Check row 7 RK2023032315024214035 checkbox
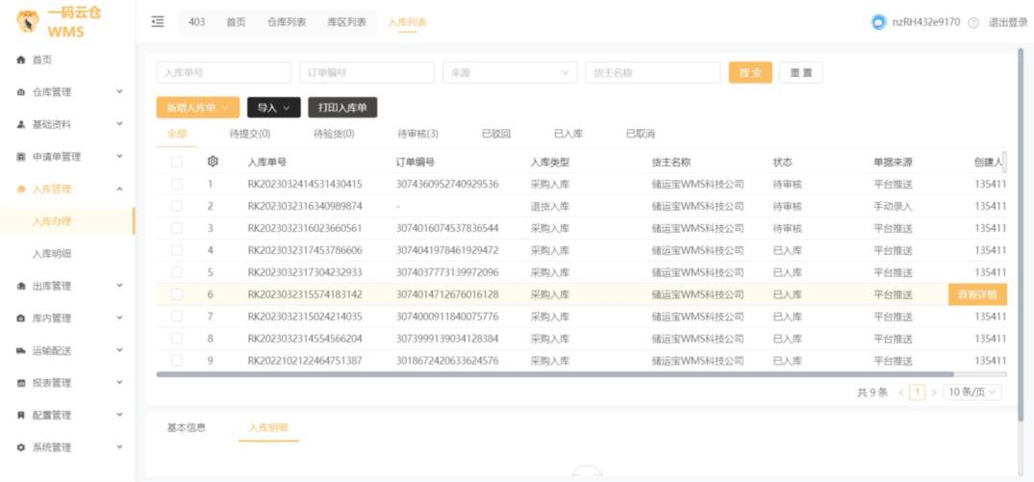This screenshot has width=1034, height=482. 176,317
